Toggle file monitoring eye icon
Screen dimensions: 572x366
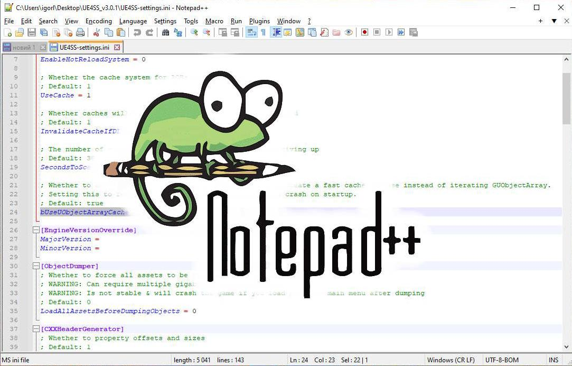pyautogui.click(x=349, y=32)
